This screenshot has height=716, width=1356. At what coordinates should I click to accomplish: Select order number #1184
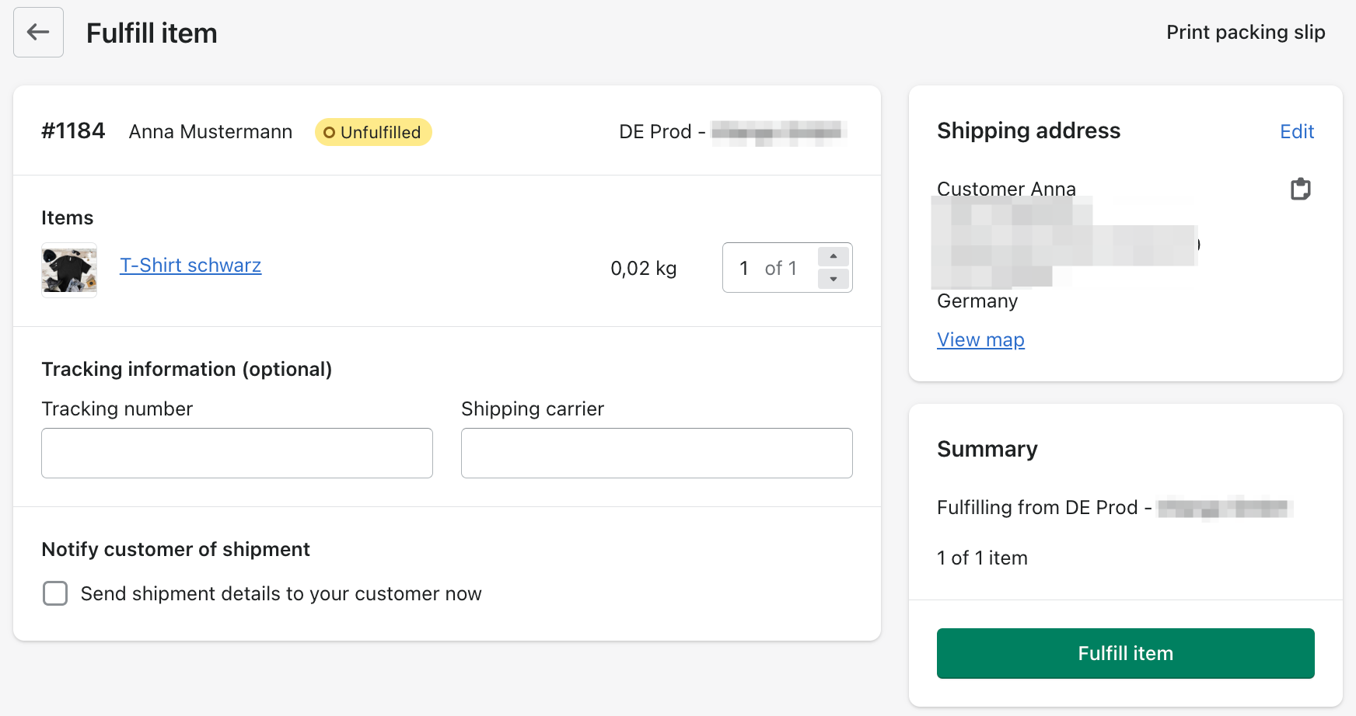tap(73, 131)
